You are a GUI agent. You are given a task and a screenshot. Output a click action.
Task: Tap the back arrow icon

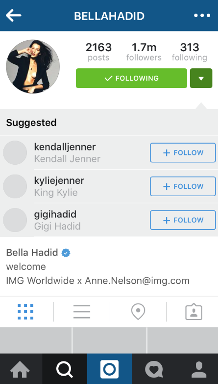(x=14, y=15)
